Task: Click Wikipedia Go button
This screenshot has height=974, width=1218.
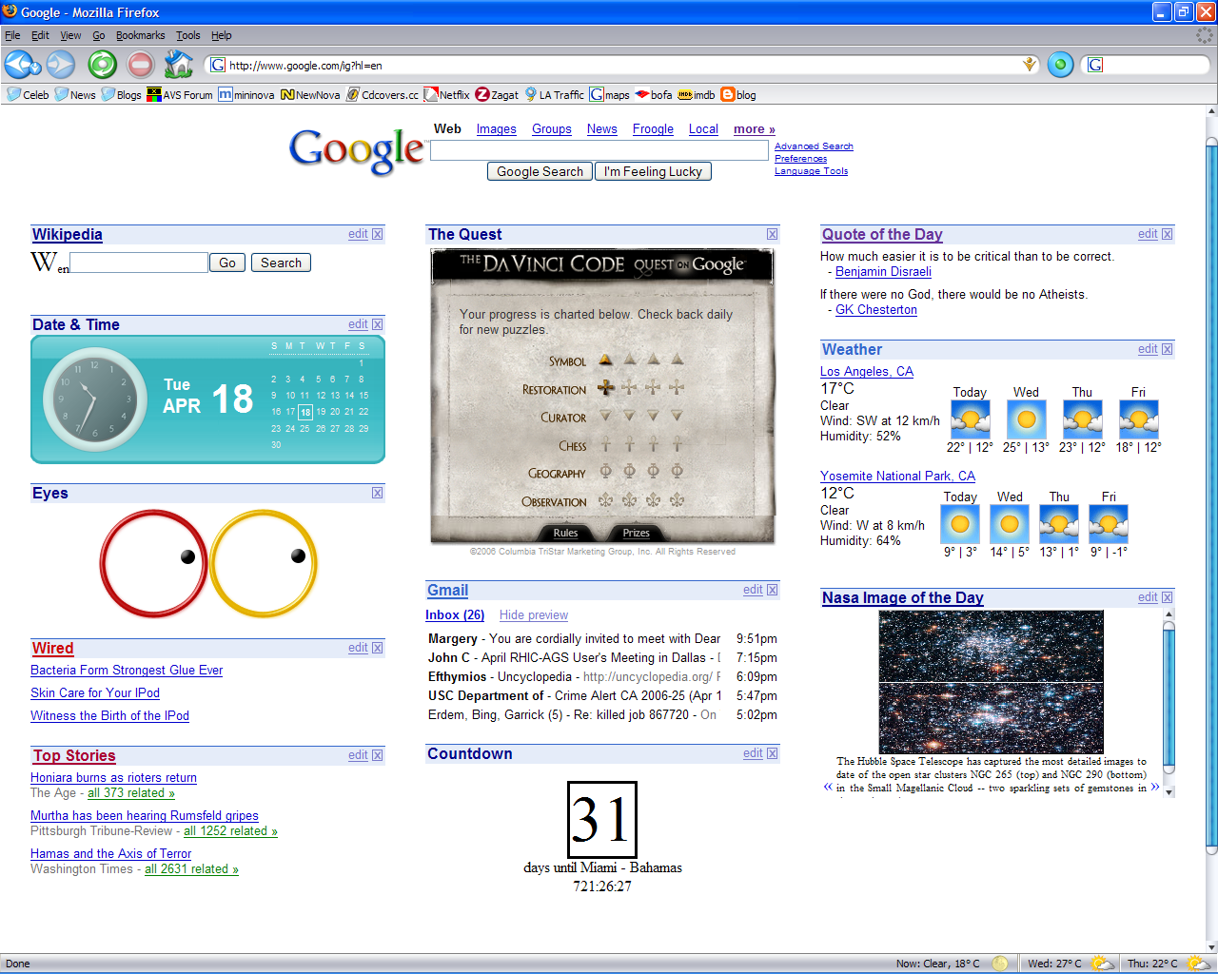Action: [227, 263]
